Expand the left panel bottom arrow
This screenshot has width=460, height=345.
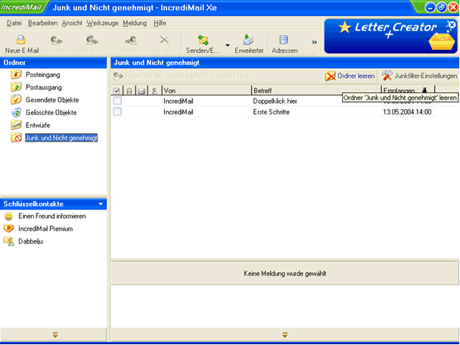click(x=55, y=334)
